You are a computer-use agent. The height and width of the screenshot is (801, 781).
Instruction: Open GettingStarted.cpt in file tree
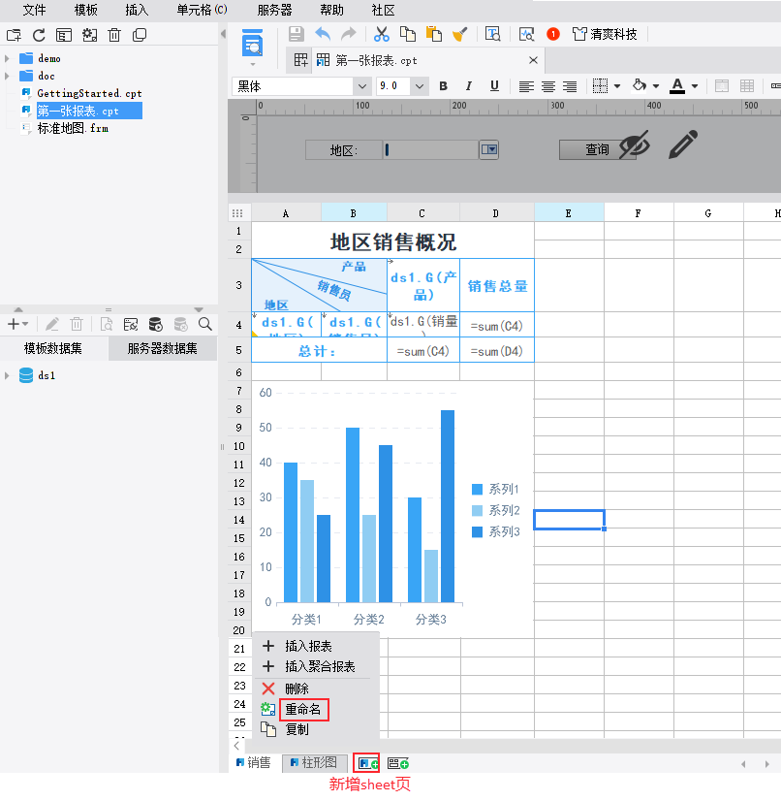coord(89,93)
